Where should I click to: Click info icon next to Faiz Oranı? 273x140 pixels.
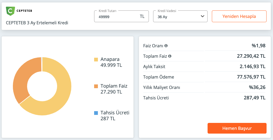[x=166, y=46]
